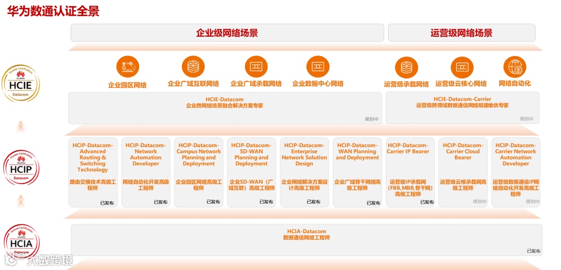Open HCIP-Datacom-Advanced Routing & Switching Technology title

pyautogui.click(x=92, y=158)
